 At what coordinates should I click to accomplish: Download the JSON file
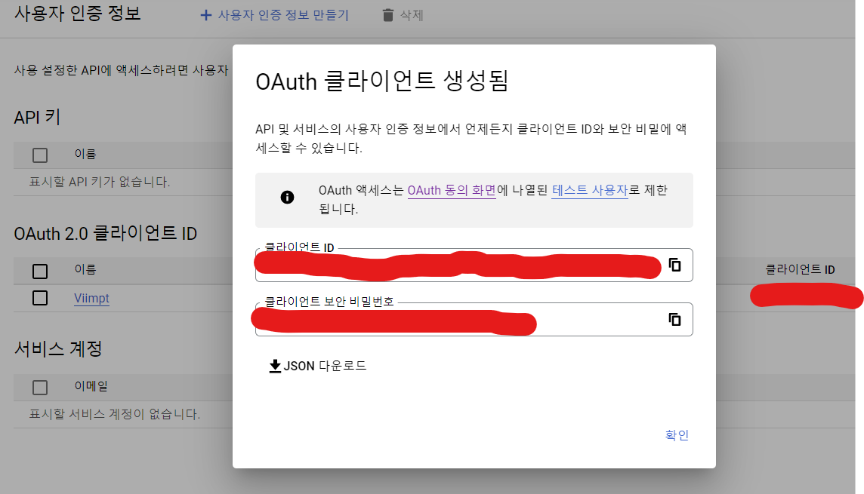tap(317, 366)
